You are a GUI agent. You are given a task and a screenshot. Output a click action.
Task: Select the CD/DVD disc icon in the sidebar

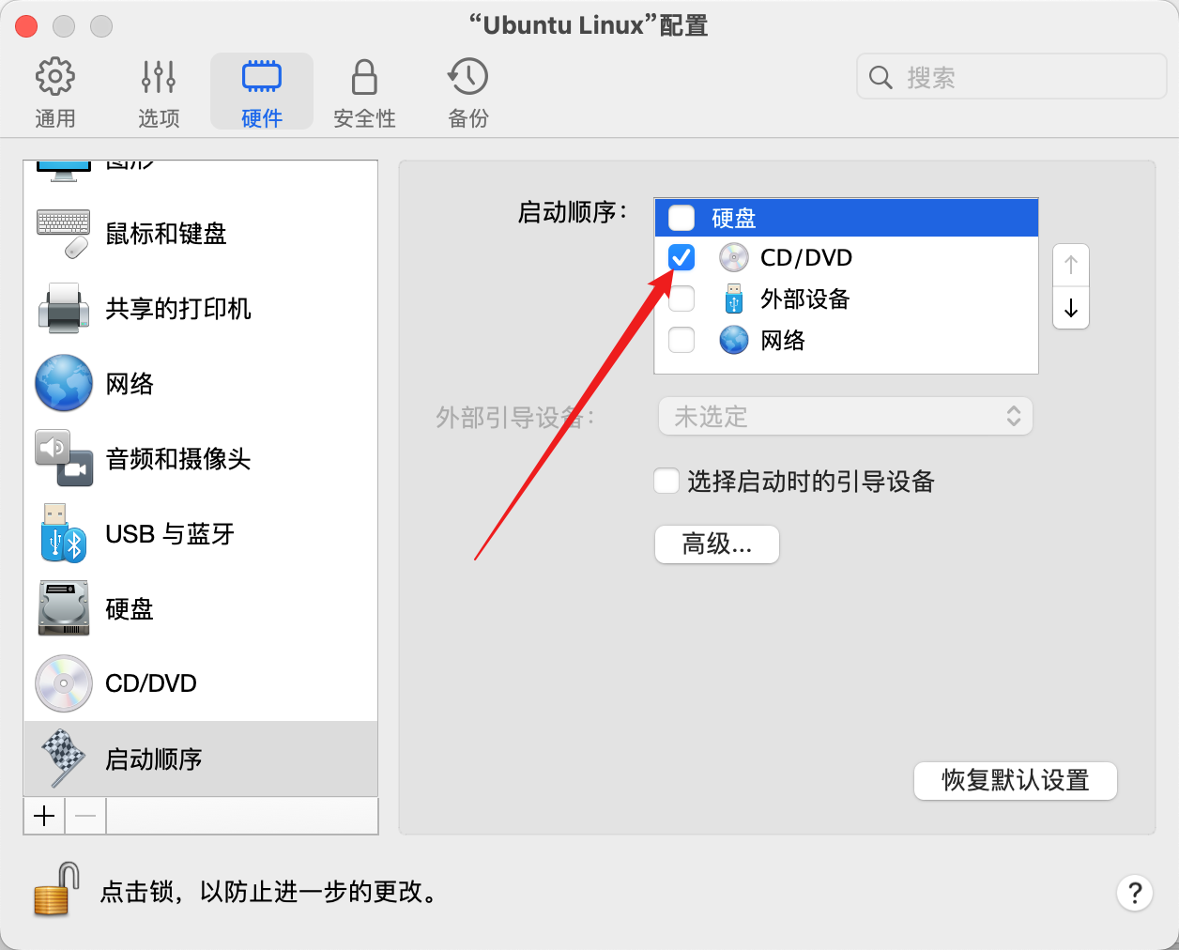(64, 683)
